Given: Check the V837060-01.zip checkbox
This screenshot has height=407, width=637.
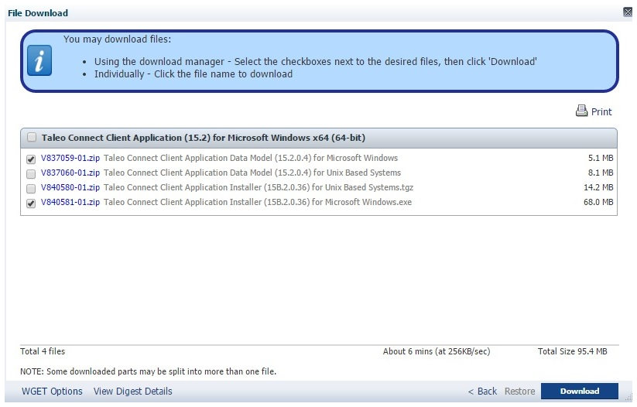Looking at the screenshot, I should [x=31, y=174].
